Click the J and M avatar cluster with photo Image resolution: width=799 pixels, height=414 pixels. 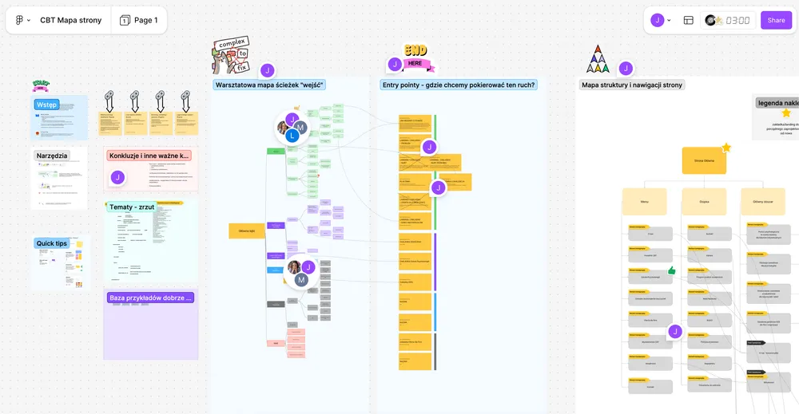coord(301,272)
